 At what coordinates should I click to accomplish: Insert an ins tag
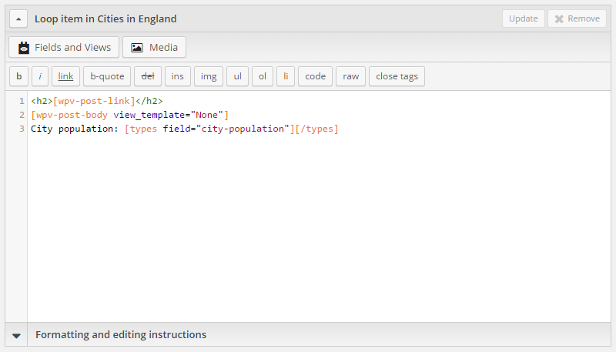pos(177,76)
